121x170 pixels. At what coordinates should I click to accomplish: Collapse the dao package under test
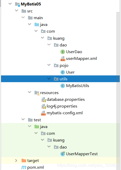[x=49, y=147]
